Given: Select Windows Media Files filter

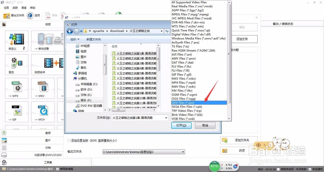Looking at the screenshot, I should (199, 38).
